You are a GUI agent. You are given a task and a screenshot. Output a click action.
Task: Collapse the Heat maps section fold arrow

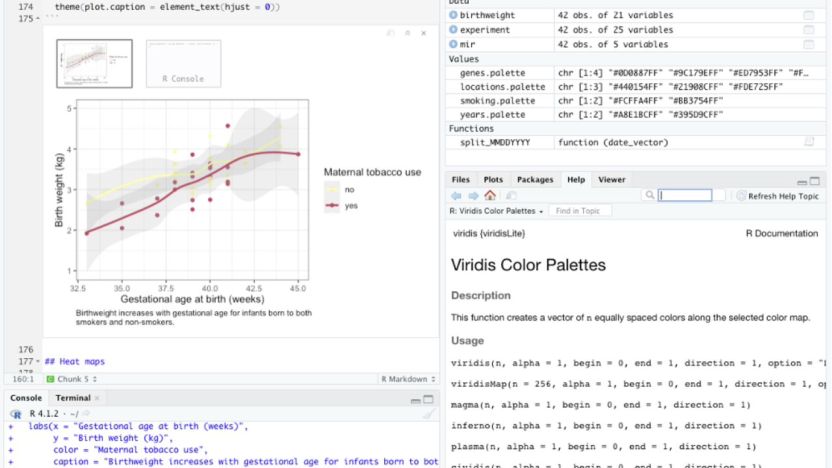point(38,361)
